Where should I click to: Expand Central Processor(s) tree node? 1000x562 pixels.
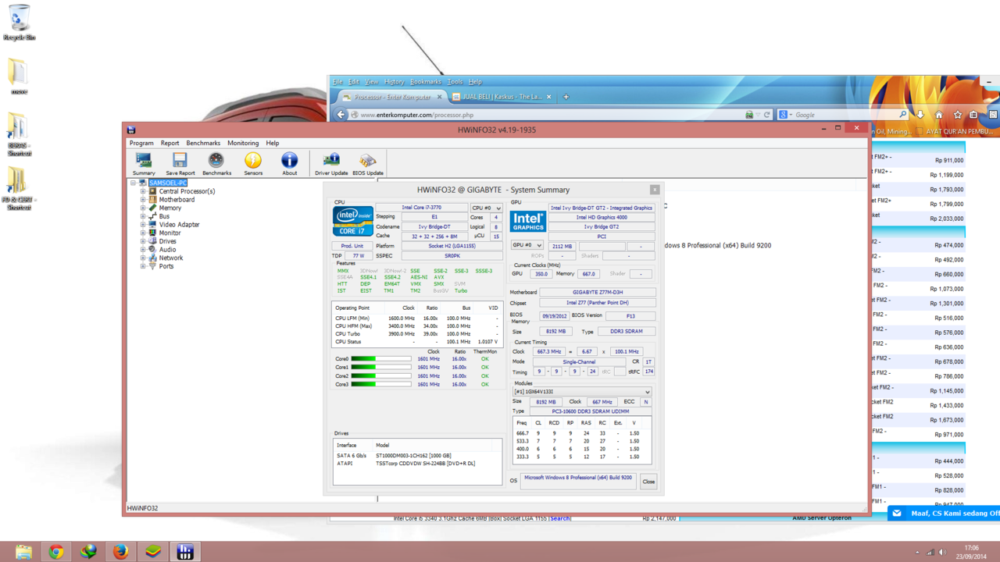[x=143, y=191]
